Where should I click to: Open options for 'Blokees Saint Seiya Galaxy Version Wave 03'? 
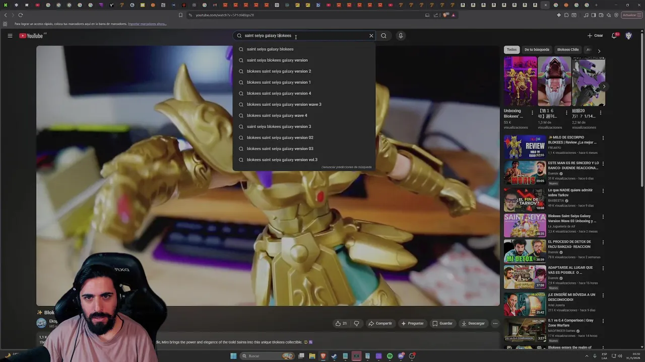(603, 217)
